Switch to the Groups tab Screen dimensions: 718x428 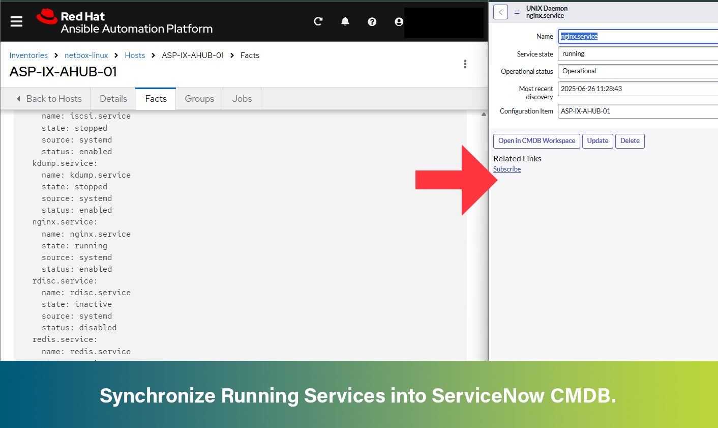(199, 99)
